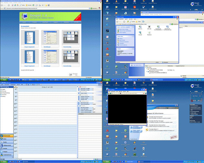Click the Zahlungskontrolle sidebar icon
Viewport: 204px width, 163px height.
[6, 145]
